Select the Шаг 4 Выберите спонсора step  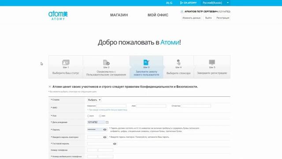[178, 67]
